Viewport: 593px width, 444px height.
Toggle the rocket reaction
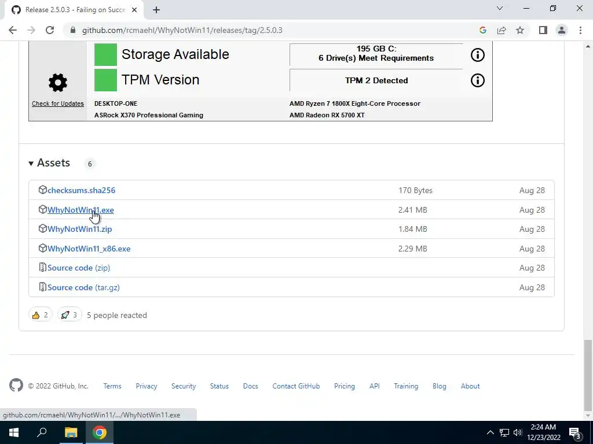[69, 315]
